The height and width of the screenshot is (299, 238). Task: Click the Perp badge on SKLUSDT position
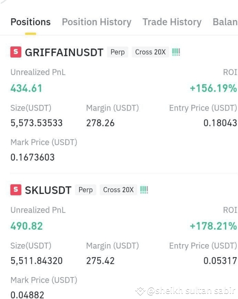click(85, 190)
